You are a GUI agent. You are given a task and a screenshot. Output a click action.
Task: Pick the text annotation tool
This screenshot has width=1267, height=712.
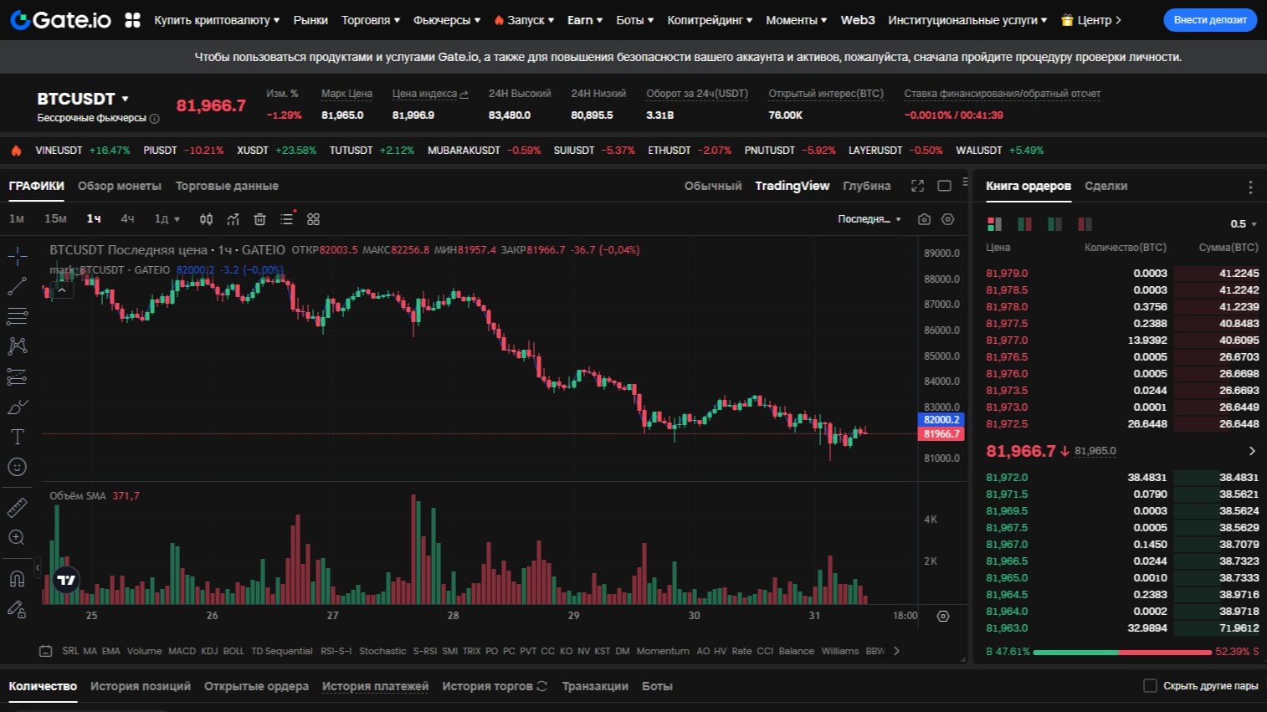tap(17, 437)
